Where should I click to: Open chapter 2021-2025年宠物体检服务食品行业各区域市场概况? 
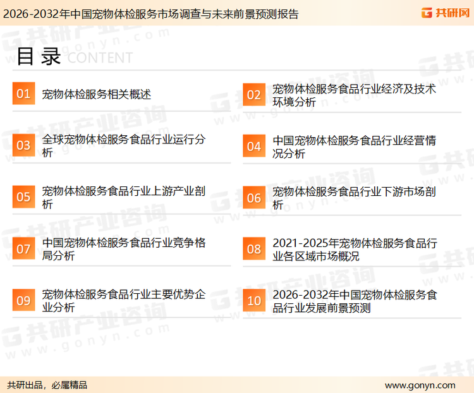[355, 250]
